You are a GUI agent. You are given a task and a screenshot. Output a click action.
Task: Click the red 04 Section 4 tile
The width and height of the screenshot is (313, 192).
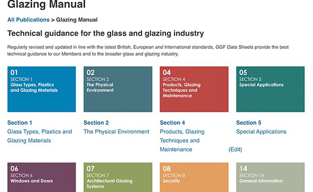point(194,89)
